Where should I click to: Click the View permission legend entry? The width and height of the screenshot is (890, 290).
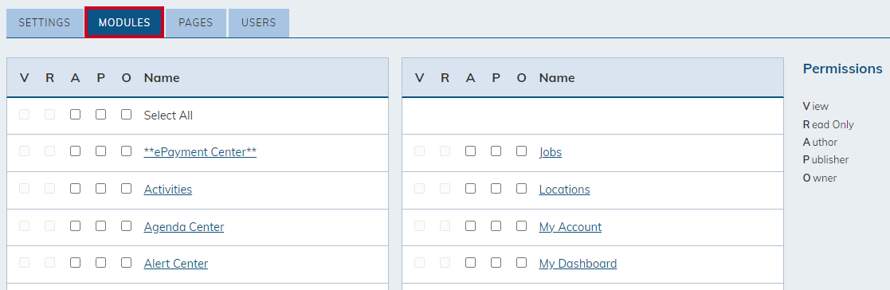pyautogui.click(x=816, y=106)
